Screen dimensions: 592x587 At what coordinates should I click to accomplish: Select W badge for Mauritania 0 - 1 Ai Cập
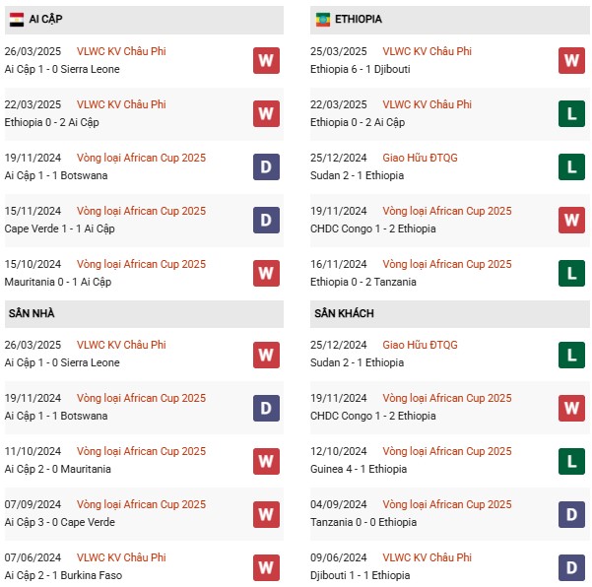tap(265, 273)
